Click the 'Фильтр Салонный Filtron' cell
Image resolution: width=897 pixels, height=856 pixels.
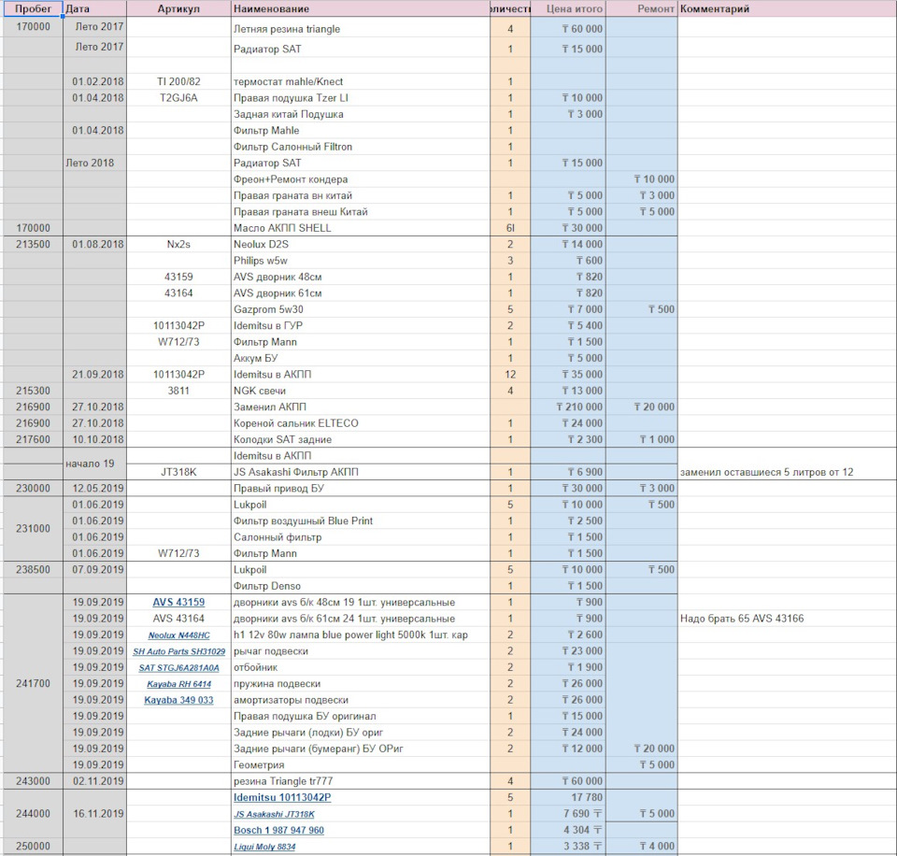(x=361, y=147)
